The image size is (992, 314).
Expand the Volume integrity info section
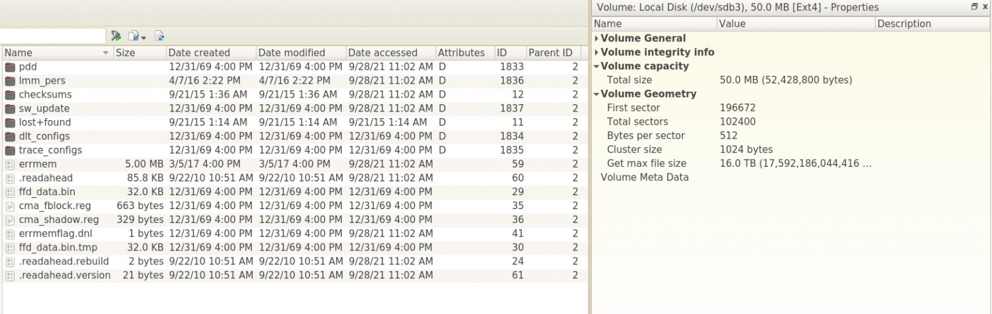click(597, 52)
